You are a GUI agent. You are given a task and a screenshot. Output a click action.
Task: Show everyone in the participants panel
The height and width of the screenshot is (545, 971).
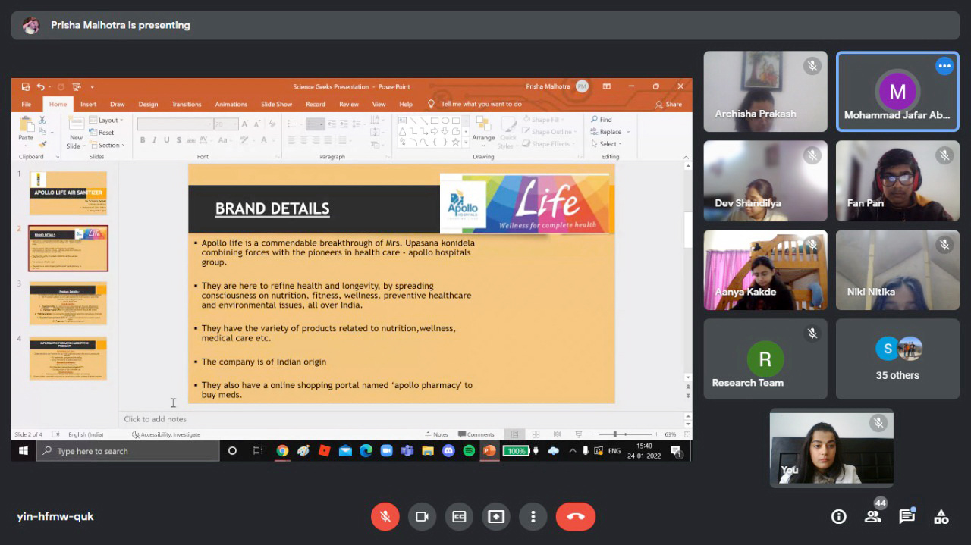[x=873, y=516]
